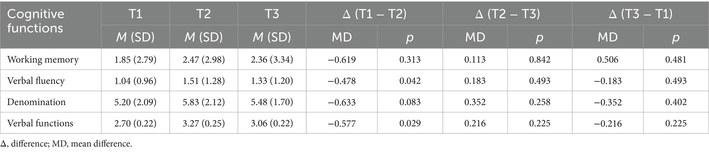Image resolution: width=709 pixels, height=152 pixels.
Task: Select the p-value cell 0.042
Action: (x=410, y=81)
